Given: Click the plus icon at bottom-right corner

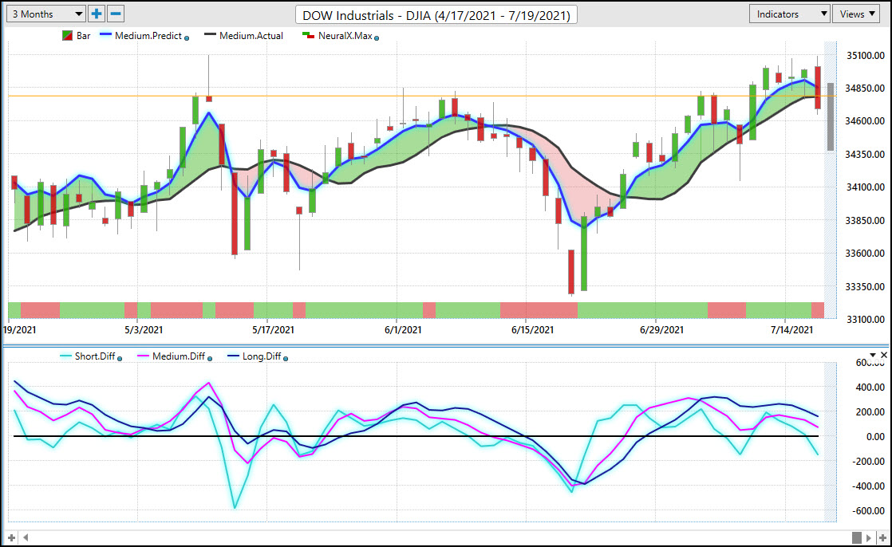Looking at the screenshot, I should point(882,537).
